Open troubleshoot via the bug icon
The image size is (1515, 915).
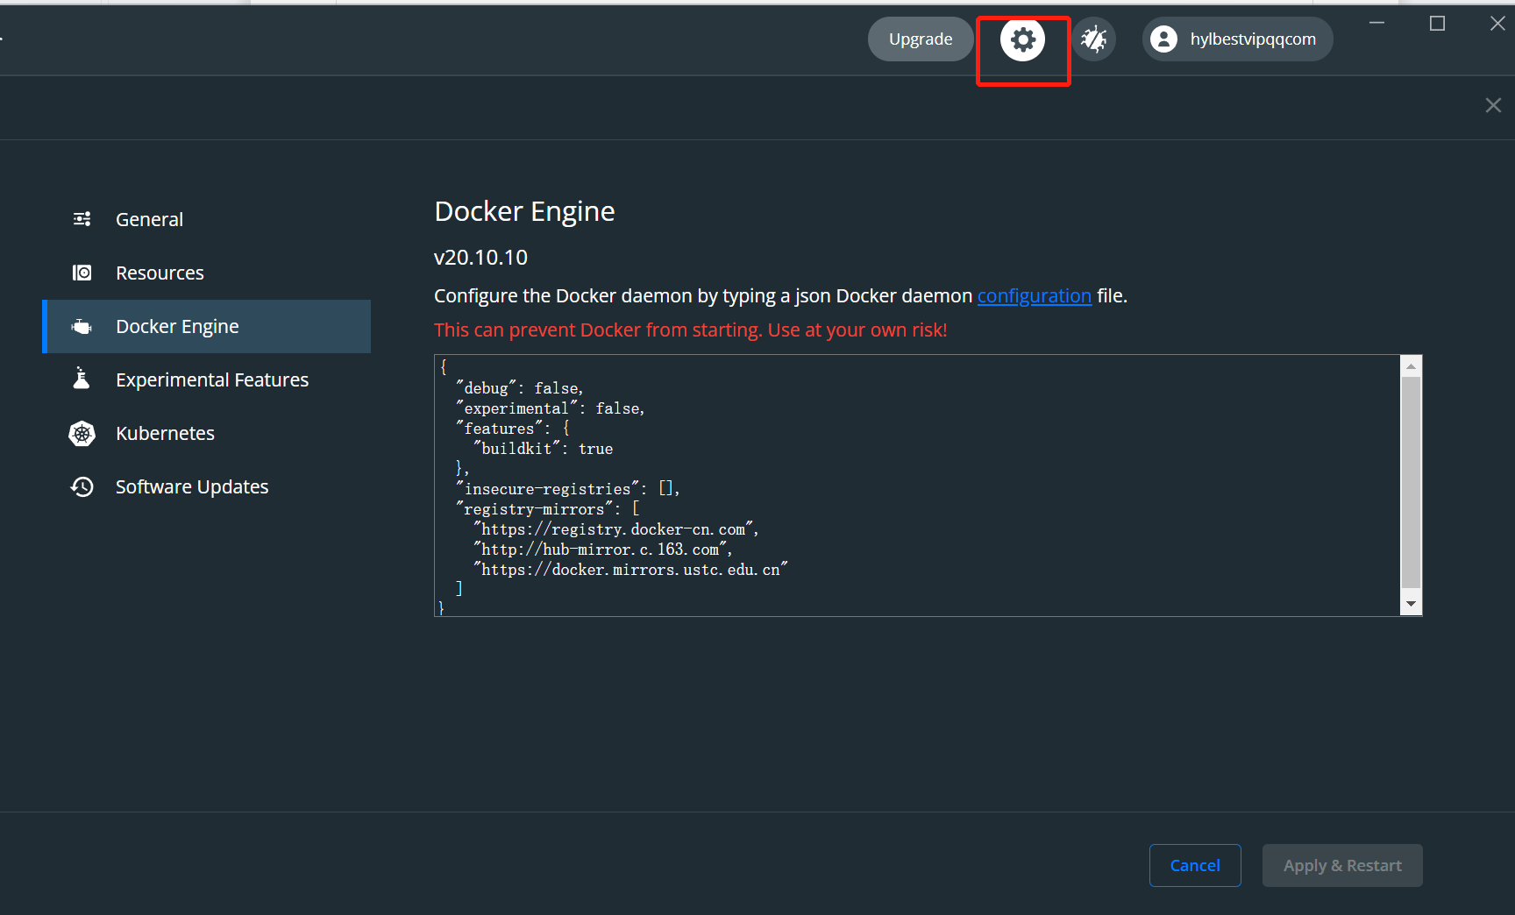click(x=1093, y=39)
